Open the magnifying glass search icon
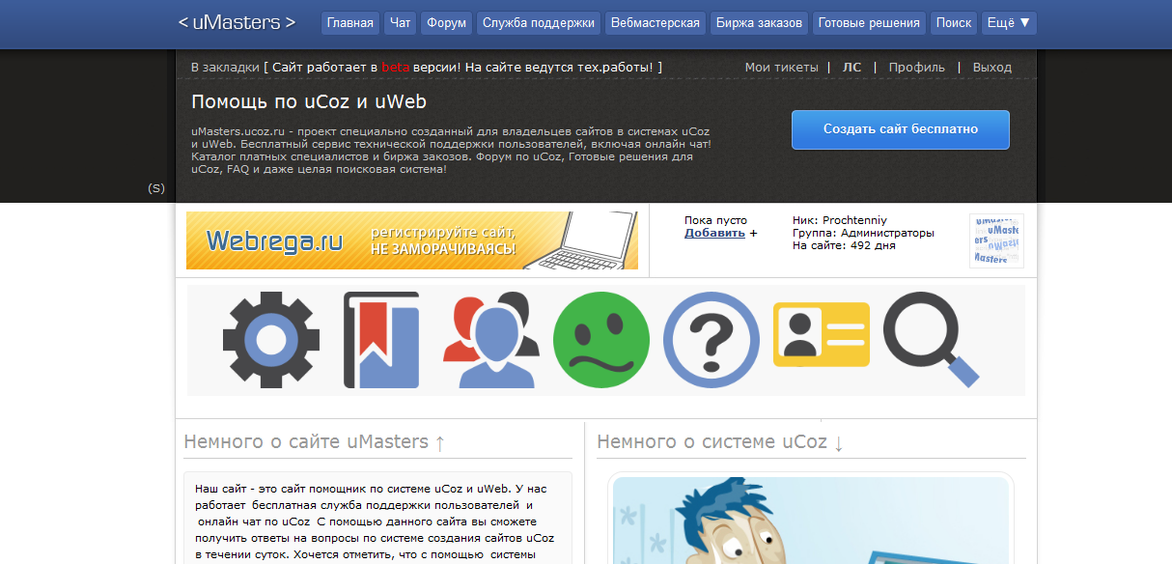This screenshot has width=1172, height=564. tap(932, 339)
